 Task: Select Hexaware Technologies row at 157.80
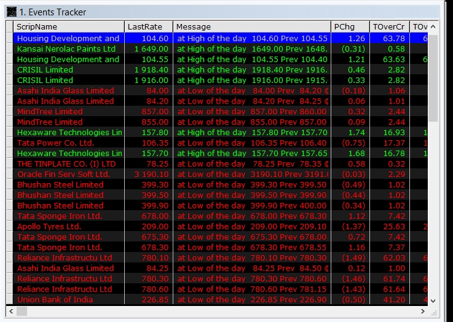click(x=220, y=132)
